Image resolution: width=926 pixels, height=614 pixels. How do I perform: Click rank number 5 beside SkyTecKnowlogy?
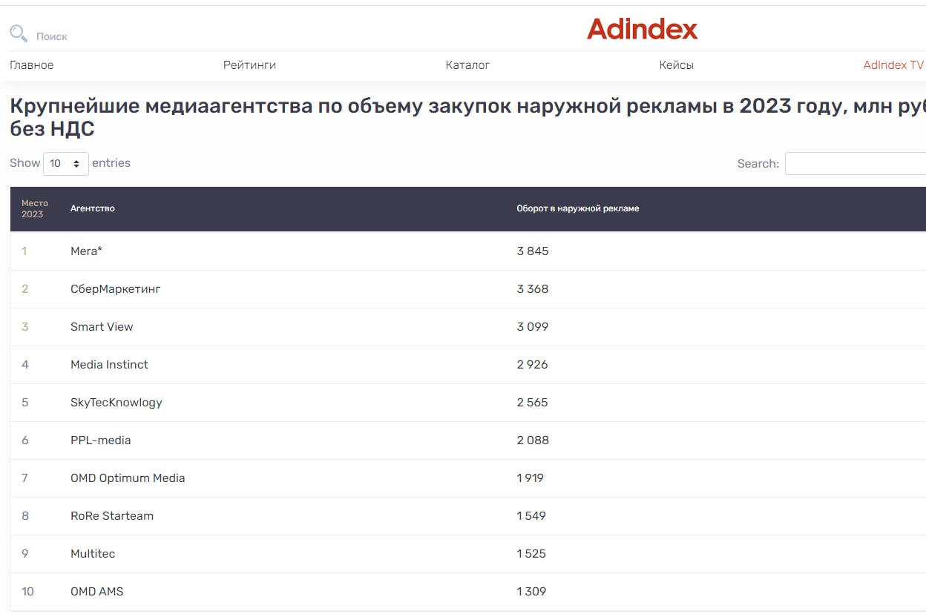click(x=24, y=403)
